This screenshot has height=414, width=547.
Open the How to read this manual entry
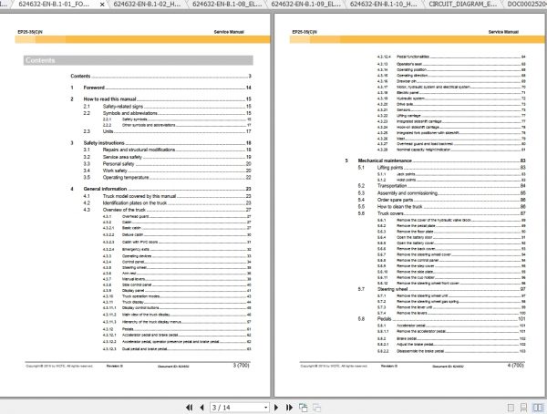click(160, 99)
